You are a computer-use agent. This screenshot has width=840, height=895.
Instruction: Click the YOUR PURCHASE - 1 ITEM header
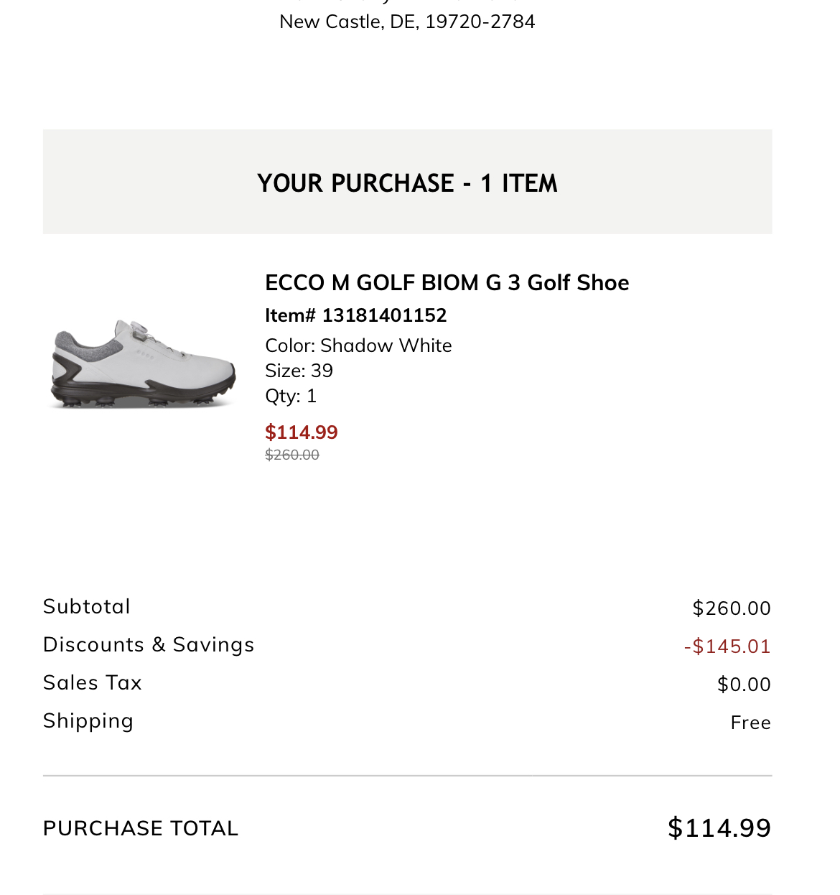click(407, 183)
